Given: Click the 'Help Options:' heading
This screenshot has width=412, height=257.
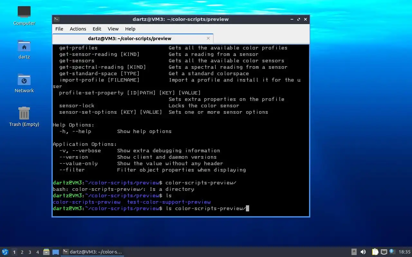Looking at the screenshot, I should click(x=73, y=125).
